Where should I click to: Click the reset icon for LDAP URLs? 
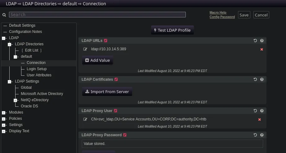point(255,41)
